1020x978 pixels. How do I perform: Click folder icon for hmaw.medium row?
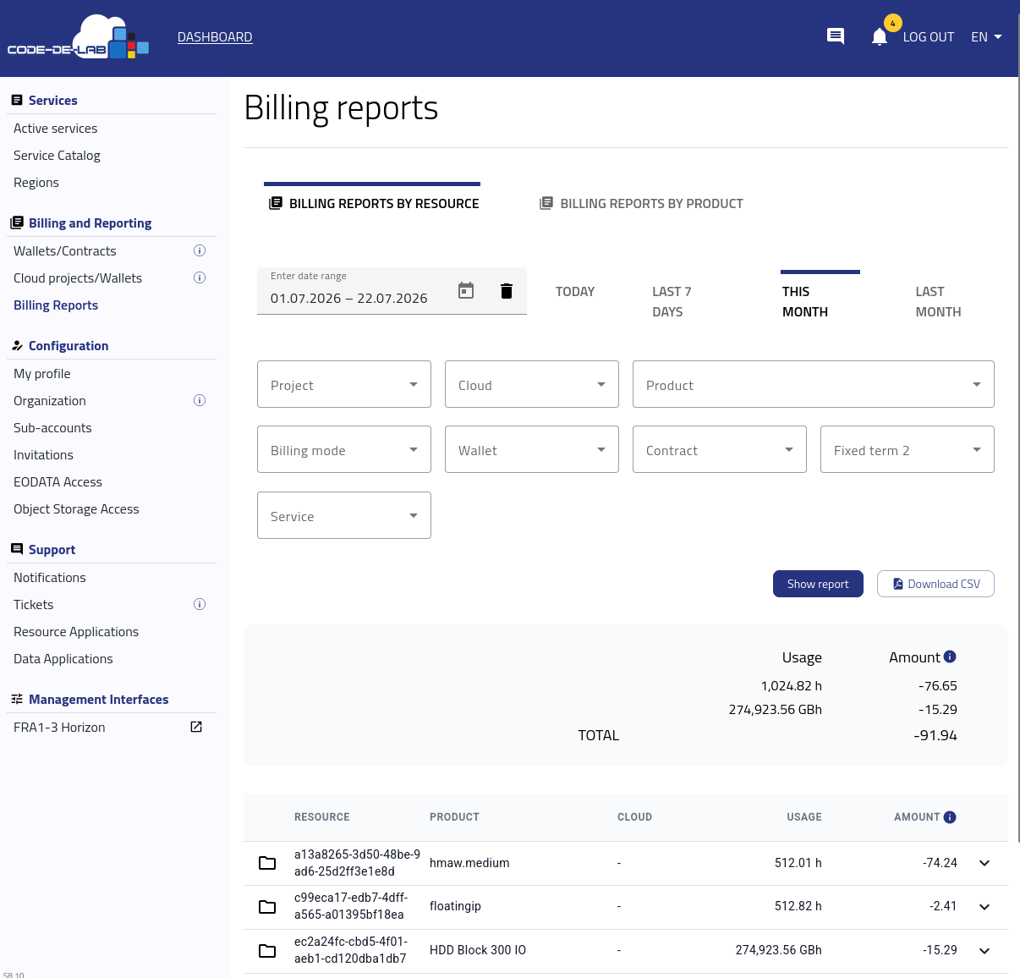click(267, 863)
